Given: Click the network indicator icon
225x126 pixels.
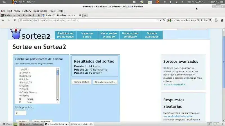Looking at the screenshot, I should pos(176,2).
